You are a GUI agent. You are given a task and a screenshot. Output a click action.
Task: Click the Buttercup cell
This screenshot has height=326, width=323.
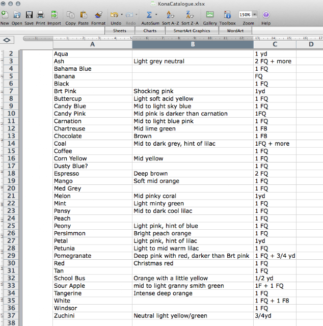(x=93, y=99)
